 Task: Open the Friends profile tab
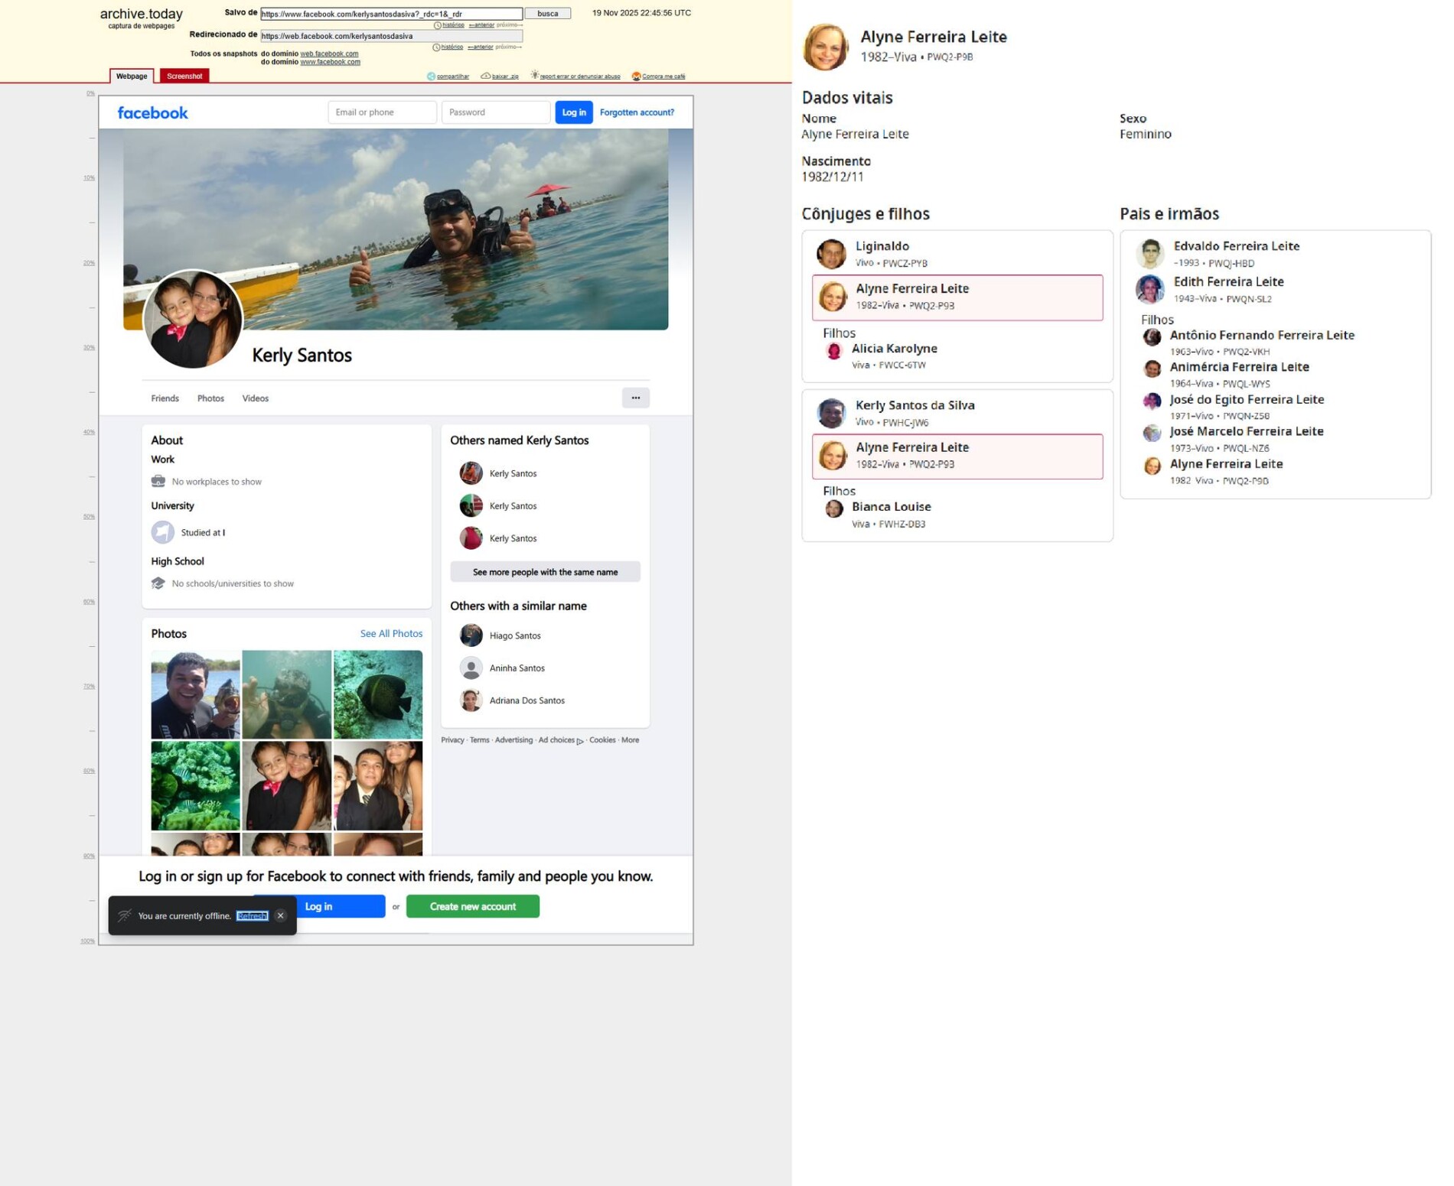[x=165, y=398]
